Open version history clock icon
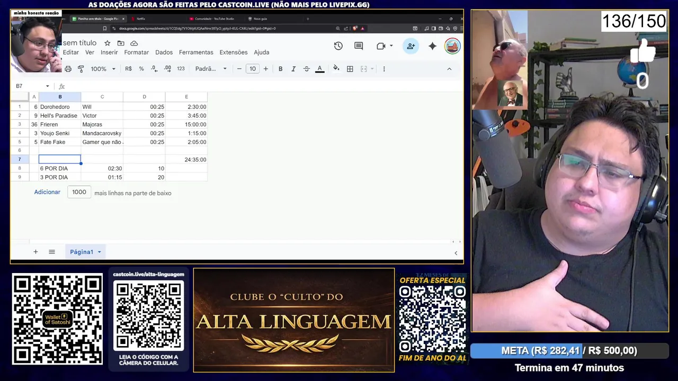Viewport: 678px width, 381px height. point(338,46)
